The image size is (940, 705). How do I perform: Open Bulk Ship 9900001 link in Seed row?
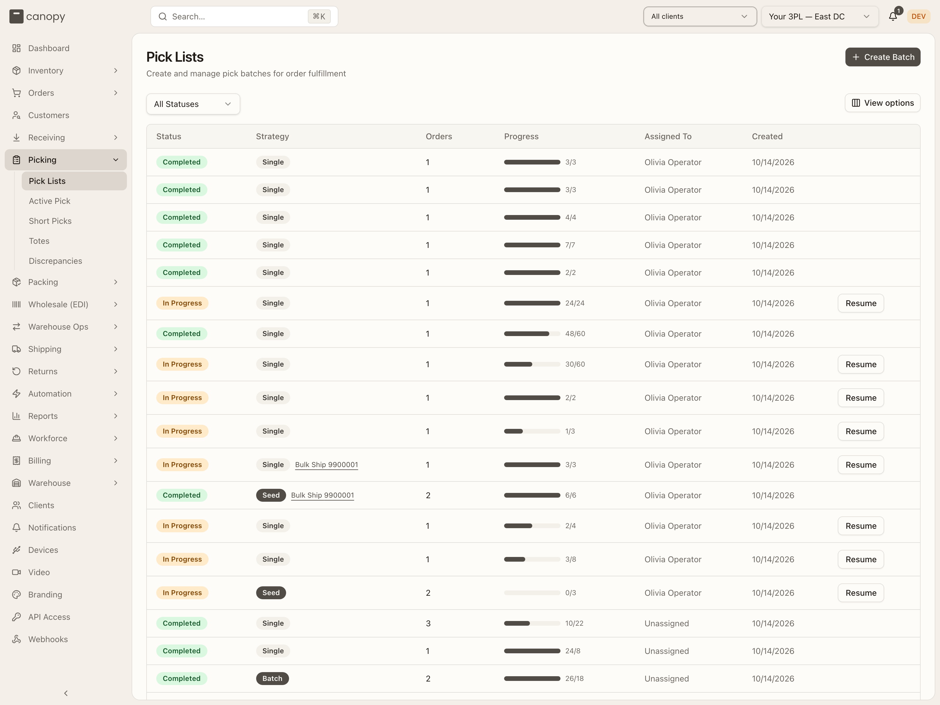[323, 495]
